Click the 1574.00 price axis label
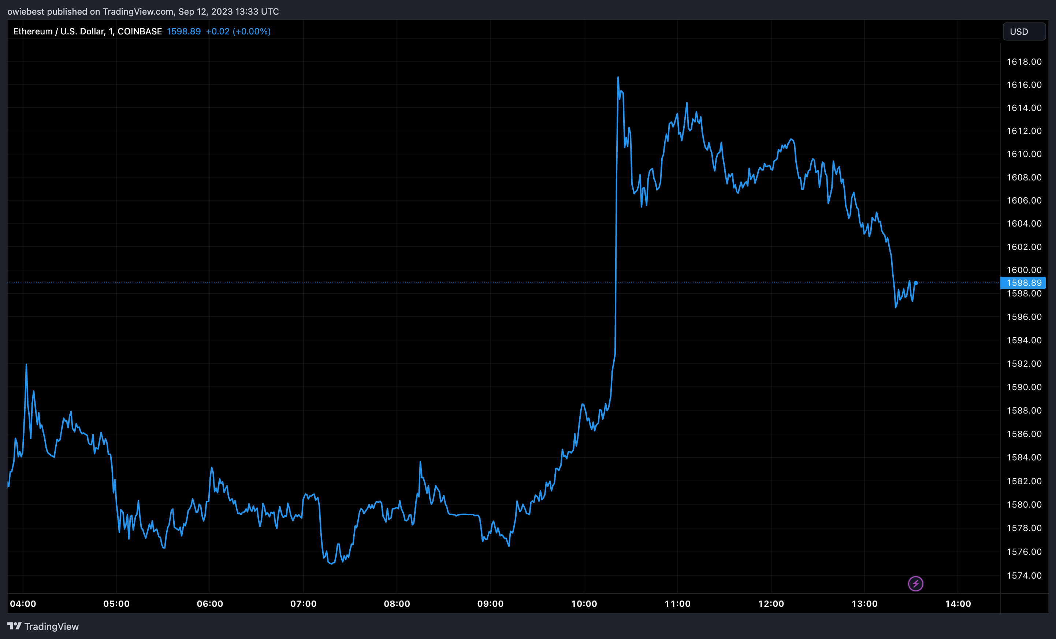The width and height of the screenshot is (1056, 639). [x=1024, y=576]
